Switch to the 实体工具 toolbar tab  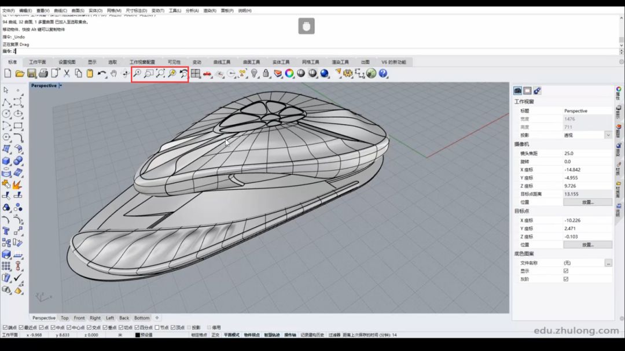point(281,62)
